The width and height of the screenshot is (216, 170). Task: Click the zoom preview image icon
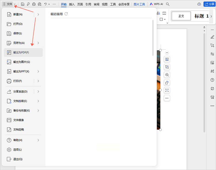click(167, 75)
